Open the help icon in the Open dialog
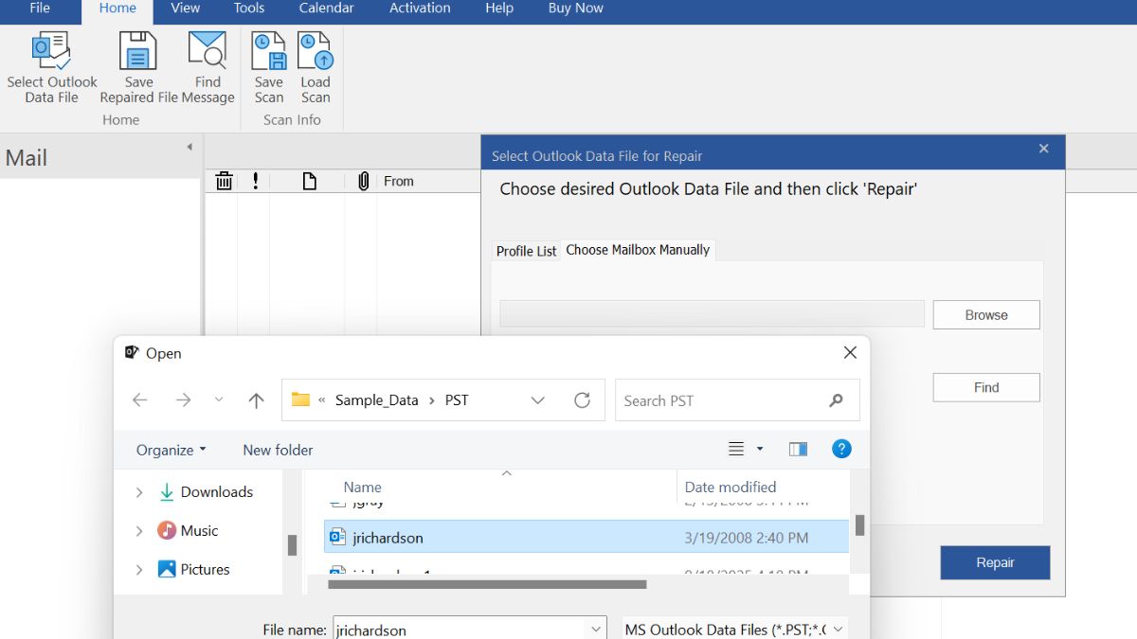The height and width of the screenshot is (639, 1137). point(841,450)
